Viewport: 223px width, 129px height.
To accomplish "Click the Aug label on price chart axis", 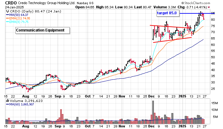I will pyautogui.click(x=25, y=96).
